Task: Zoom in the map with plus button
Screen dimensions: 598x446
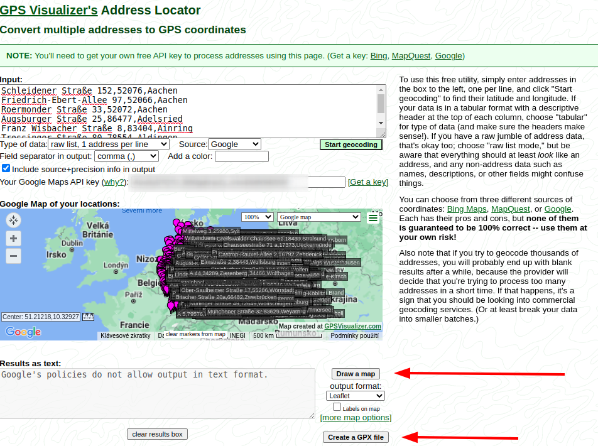Action: pyautogui.click(x=13, y=239)
